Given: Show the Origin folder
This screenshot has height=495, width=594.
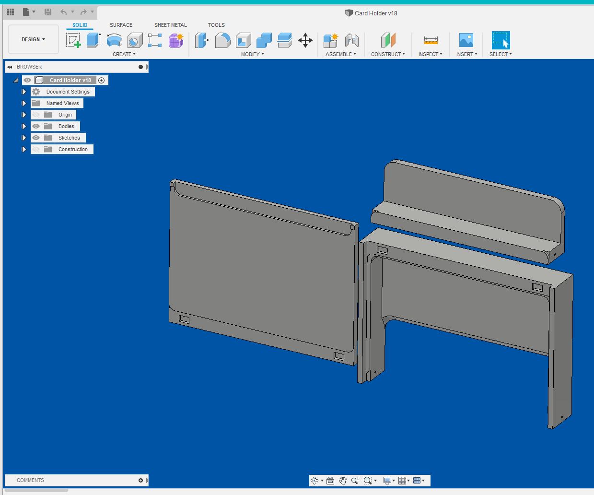Looking at the screenshot, I should point(36,115).
